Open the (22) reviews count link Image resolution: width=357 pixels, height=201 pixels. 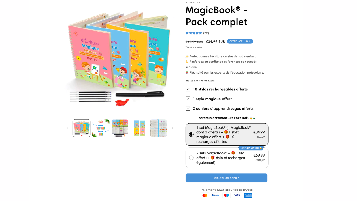(206, 33)
